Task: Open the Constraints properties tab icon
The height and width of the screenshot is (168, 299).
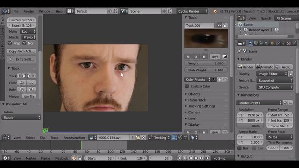Action: tap(278, 43)
